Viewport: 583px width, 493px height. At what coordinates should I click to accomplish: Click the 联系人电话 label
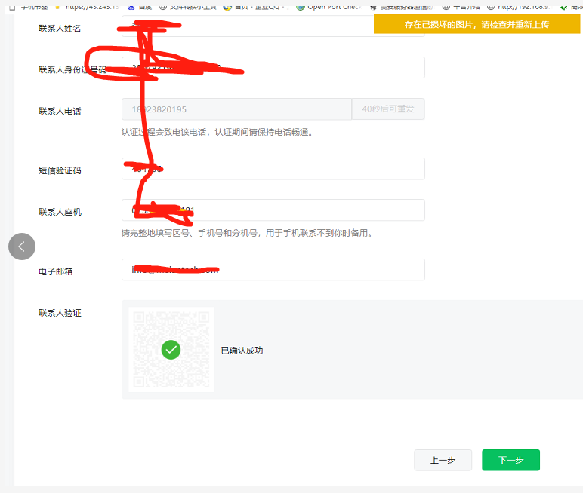(60, 111)
